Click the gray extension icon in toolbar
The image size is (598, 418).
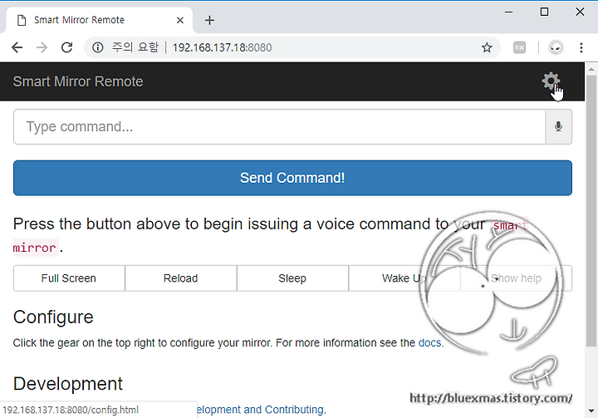click(519, 47)
